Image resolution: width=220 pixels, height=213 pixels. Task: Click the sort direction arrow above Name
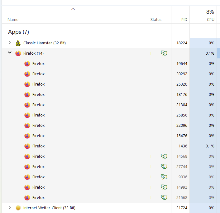pyautogui.click(x=73, y=9)
